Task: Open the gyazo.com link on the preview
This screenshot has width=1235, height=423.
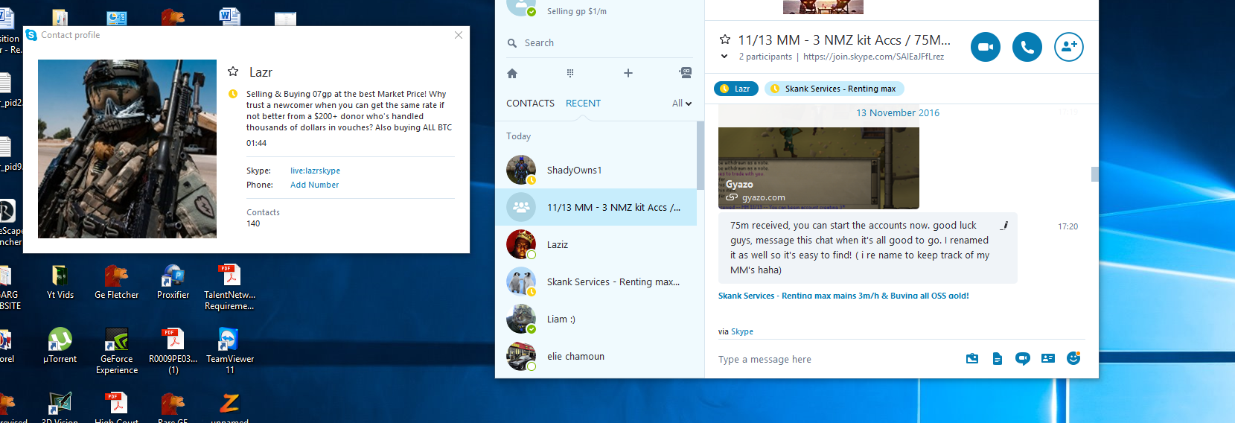Action: coord(763,197)
